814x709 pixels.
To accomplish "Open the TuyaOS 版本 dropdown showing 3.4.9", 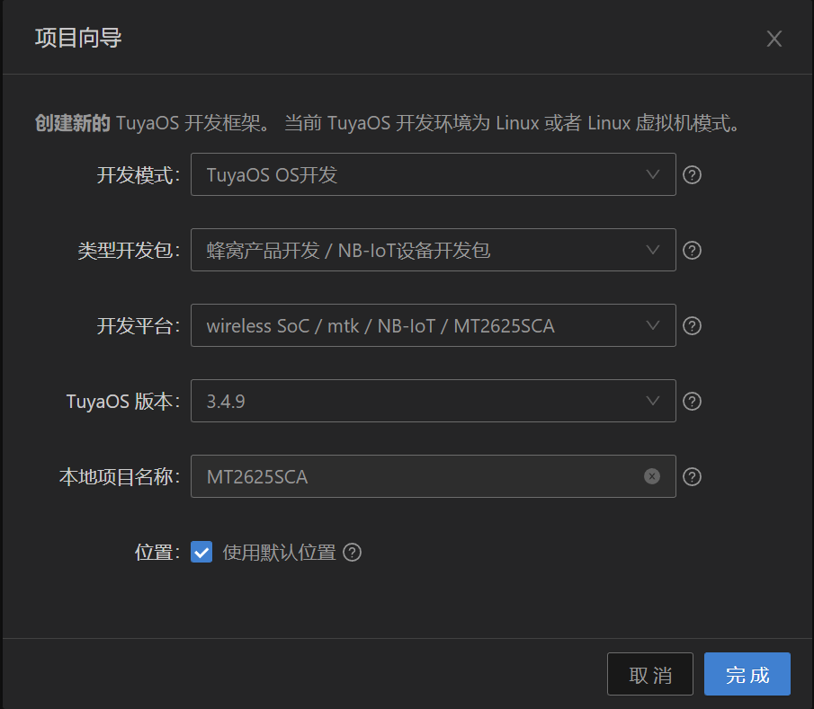I will coord(433,401).
